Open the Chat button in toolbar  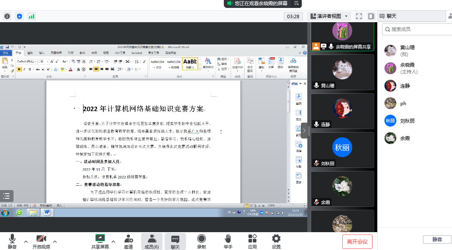click(175, 241)
